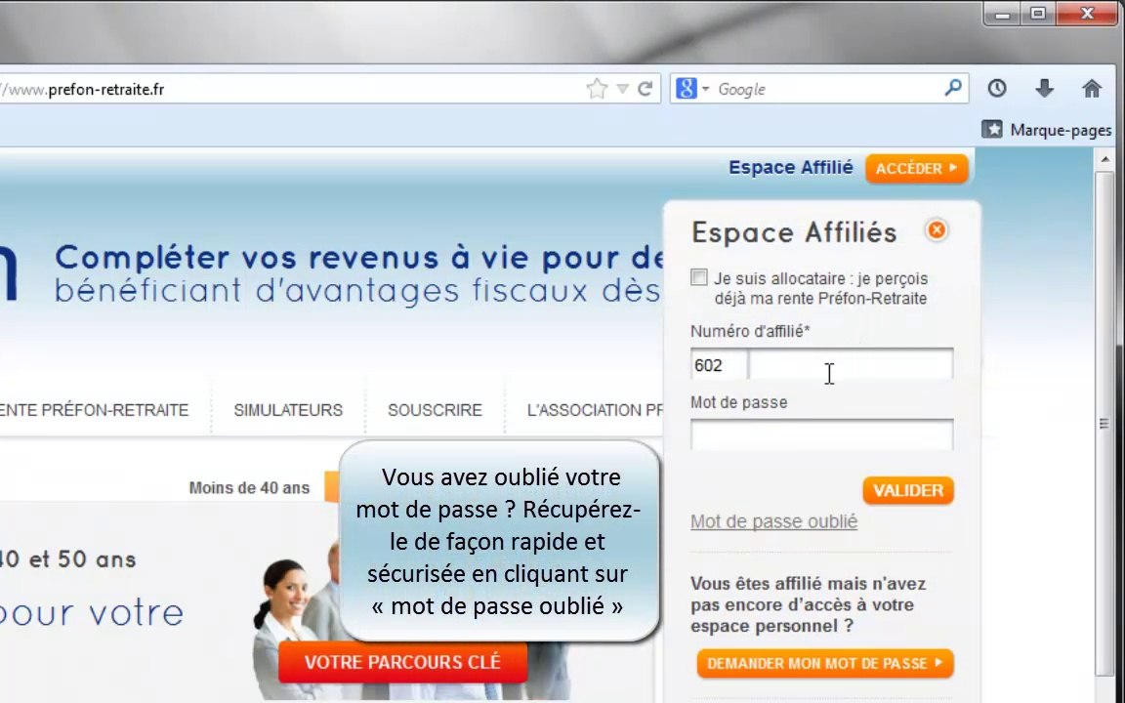Open the SIMULATEURS menu
1125x703 pixels.
[288, 410]
